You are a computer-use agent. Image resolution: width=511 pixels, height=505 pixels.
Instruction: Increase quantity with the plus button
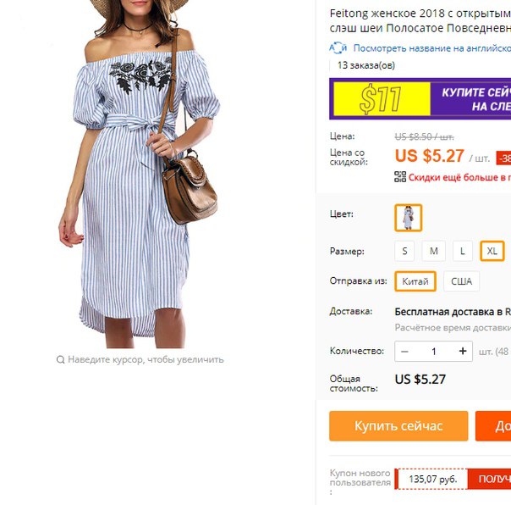pos(463,352)
